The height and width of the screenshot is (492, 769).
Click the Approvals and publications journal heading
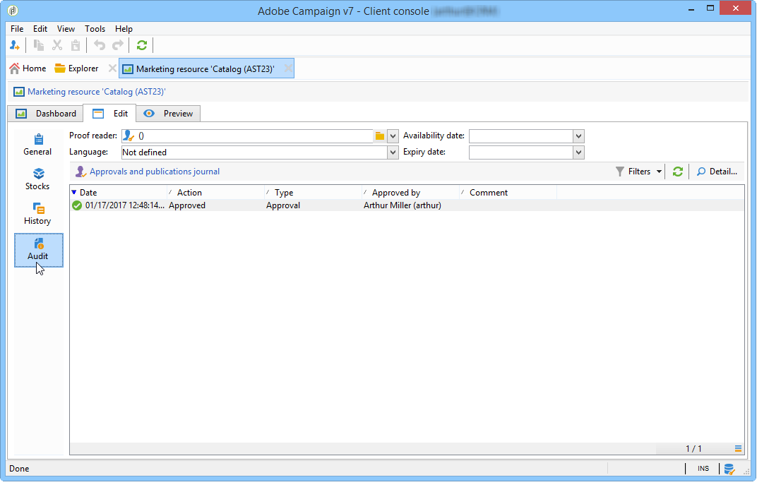[x=155, y=172]
